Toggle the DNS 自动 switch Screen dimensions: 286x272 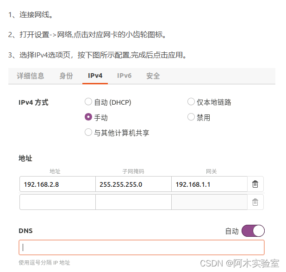(x=253, y=231)
